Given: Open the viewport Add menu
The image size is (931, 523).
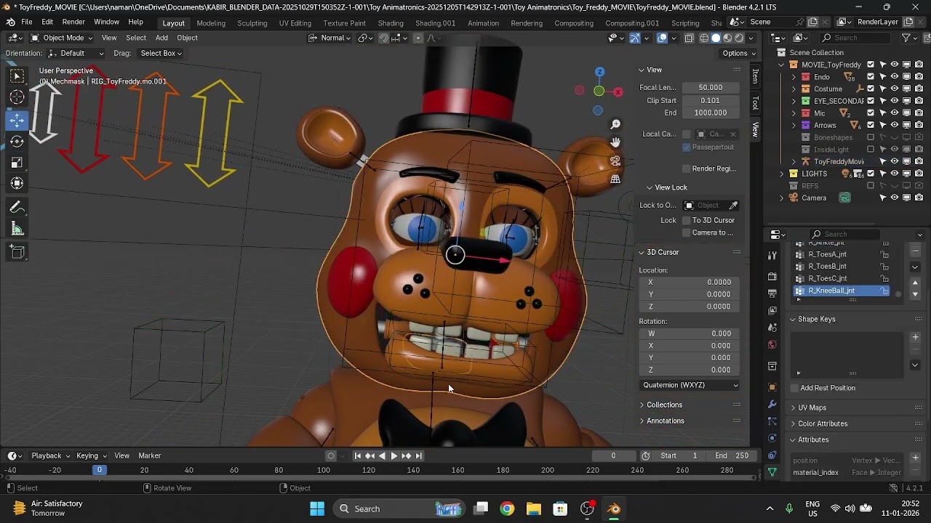Looking at the screenshot, I should coord(161,38).
